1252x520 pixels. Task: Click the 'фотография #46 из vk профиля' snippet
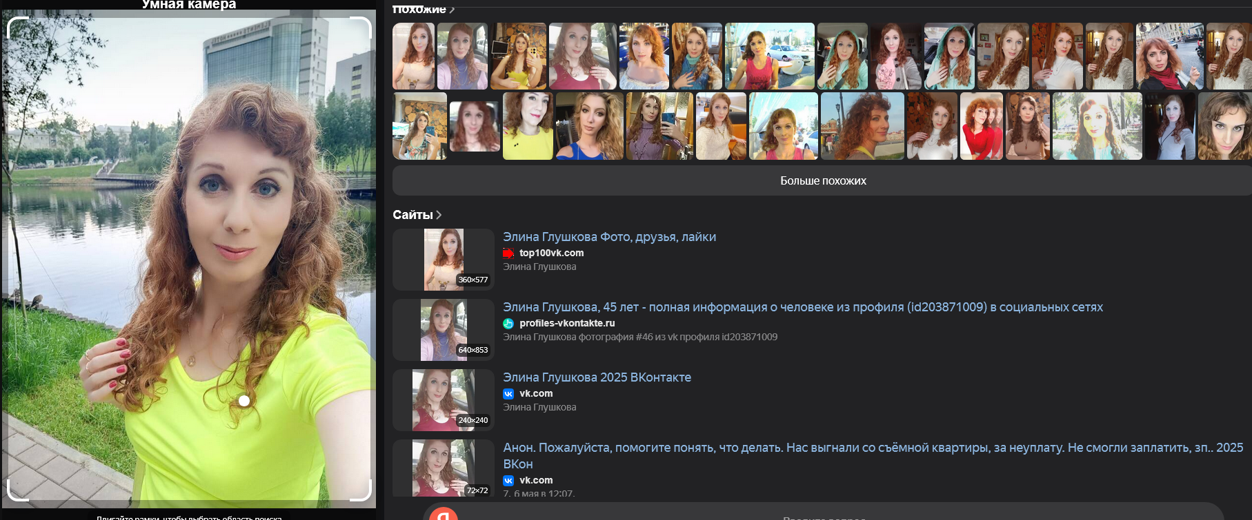(x=640, y=337)
